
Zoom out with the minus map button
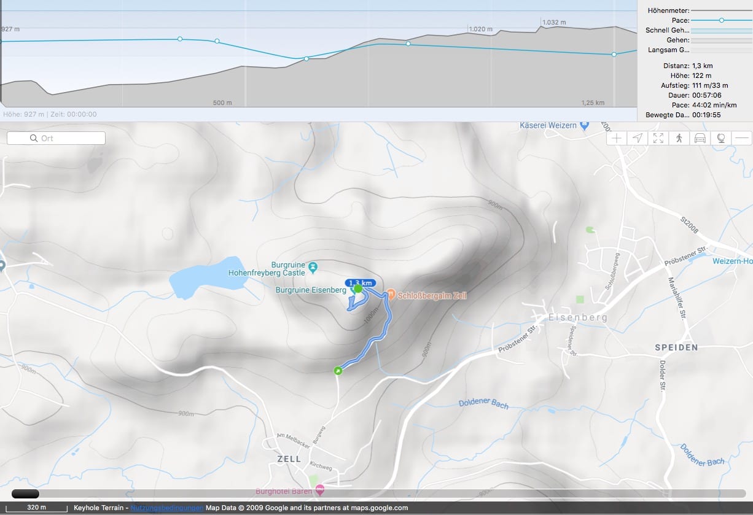click(742, 138)
